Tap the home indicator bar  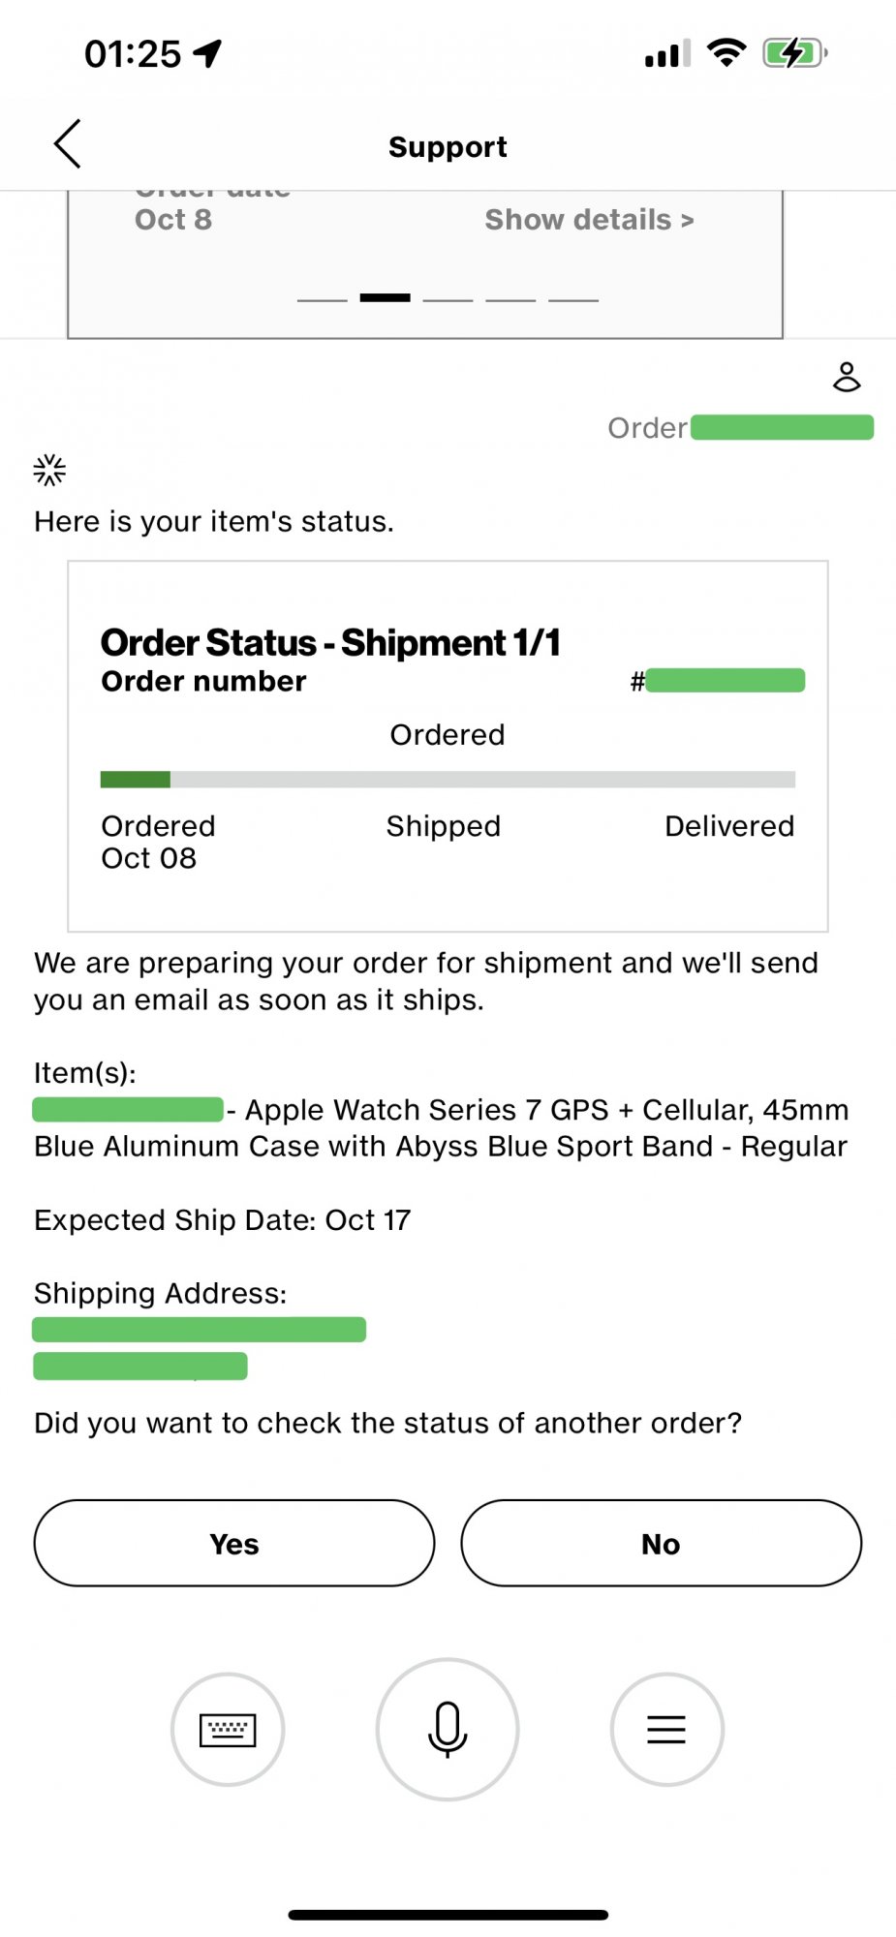tap(448, 1915)
